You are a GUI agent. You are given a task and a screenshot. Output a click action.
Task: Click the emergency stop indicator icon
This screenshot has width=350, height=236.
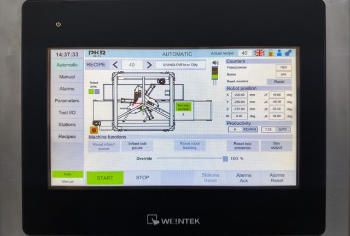pos(93,130)
